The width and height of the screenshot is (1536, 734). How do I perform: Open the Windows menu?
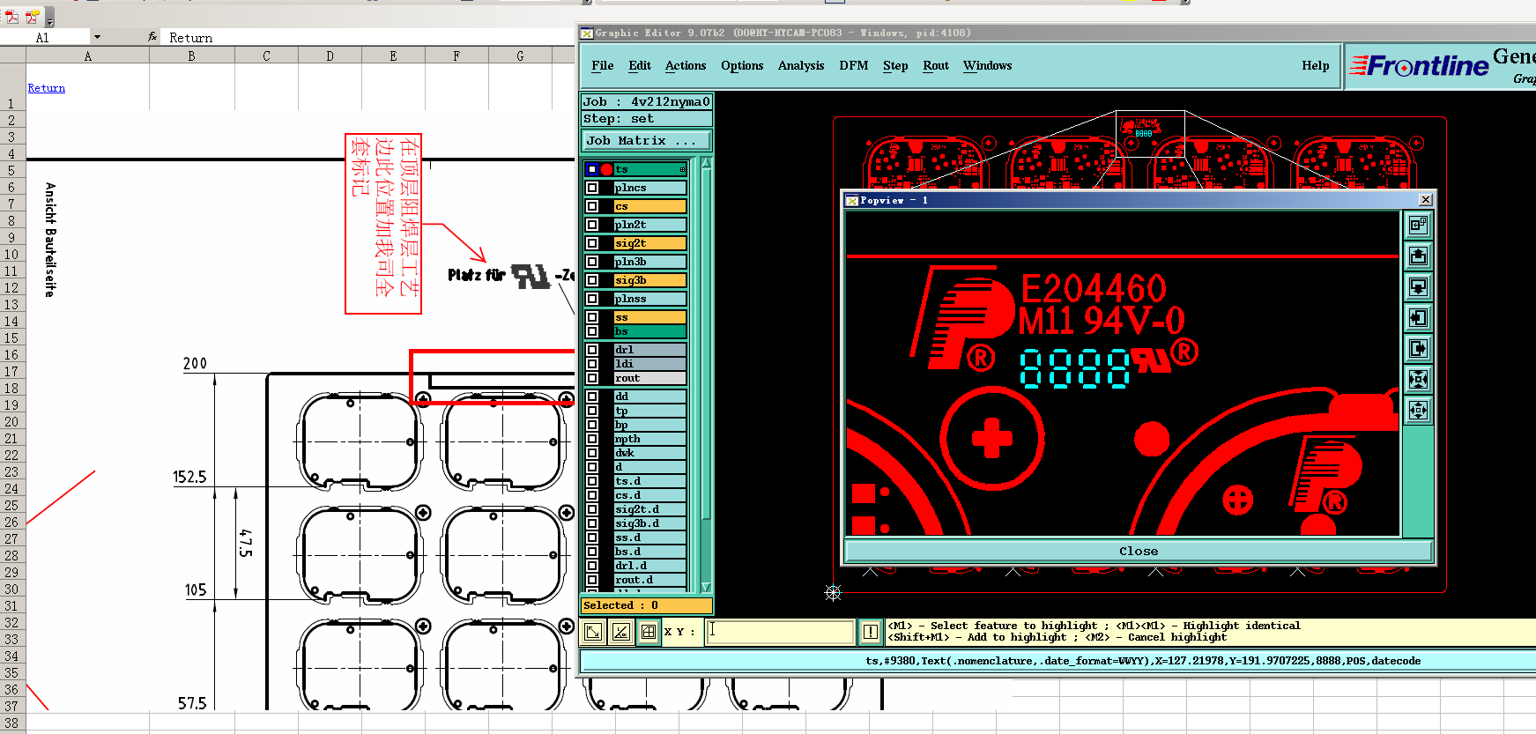click(988, 66)
